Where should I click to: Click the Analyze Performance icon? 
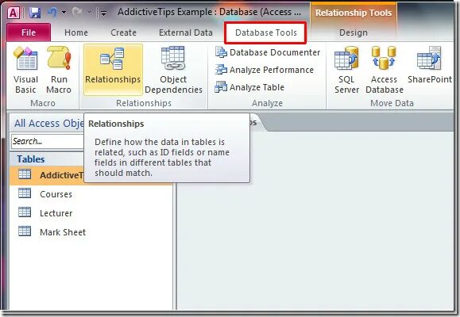(221, 70)
